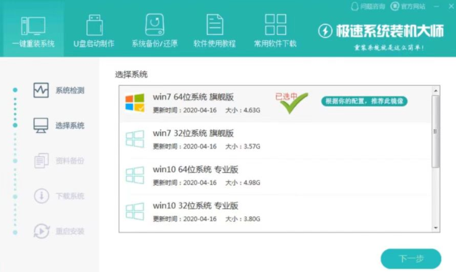Click the 大小:3.57G size text
Image resolution: width=456 pixels, height=272 pixels.
[x=243, y=147]
